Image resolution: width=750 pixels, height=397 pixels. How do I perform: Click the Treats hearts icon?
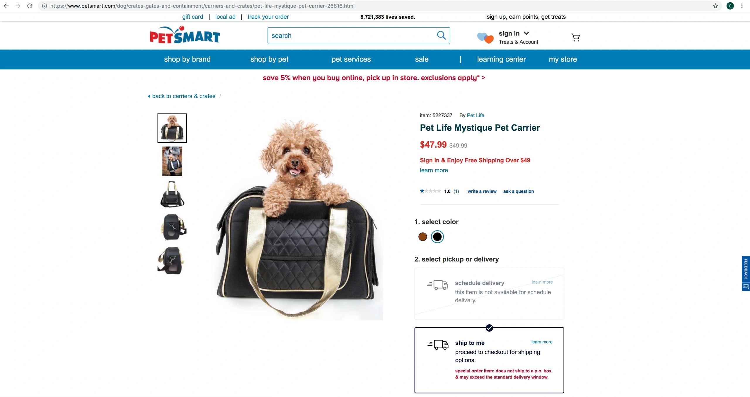[x=485, y=38]
